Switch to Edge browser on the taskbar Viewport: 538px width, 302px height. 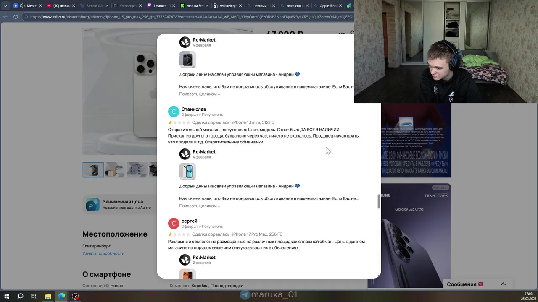tap(62, 296)
